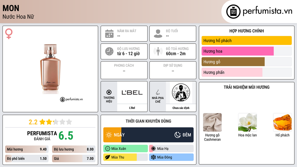Screen dimensions: 297x167
Task: Click the Hổ phách amber thumbnail
Action: pyautogui.click(x=282, y=122)
